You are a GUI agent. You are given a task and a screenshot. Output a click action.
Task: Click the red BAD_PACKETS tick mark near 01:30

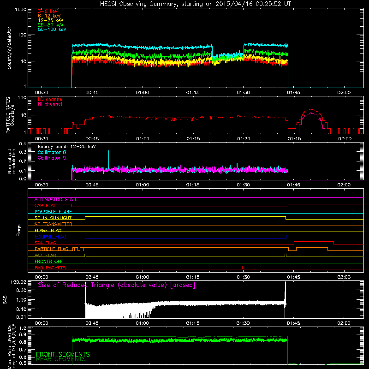242,268
